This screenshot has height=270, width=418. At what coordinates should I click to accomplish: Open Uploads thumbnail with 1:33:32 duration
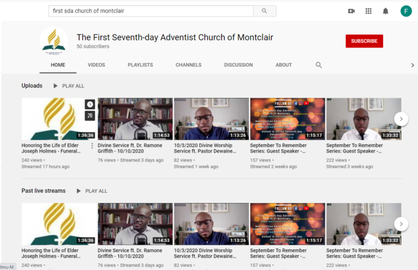pyautogui.click(x=363, y=119)
